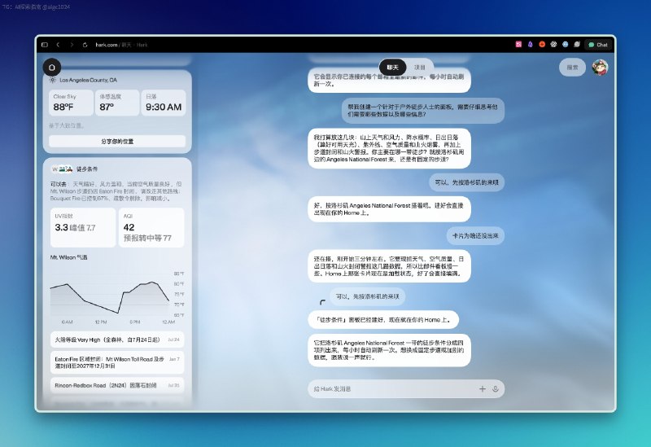Open the 徒步条件 card logo icons
This screenshot has width=651, height=447.
pos(63,169)
